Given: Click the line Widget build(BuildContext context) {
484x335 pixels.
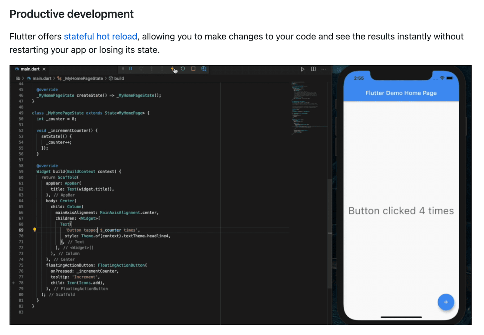Looking at the screenshot, I should click(x=79, y=172).
